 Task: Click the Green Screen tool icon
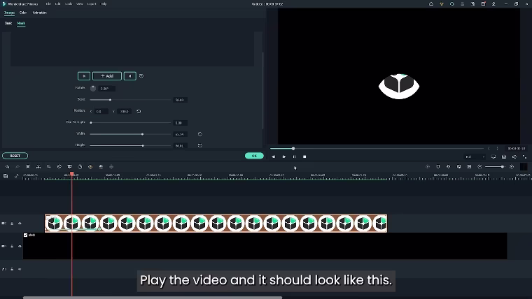(x=69, y=166)
